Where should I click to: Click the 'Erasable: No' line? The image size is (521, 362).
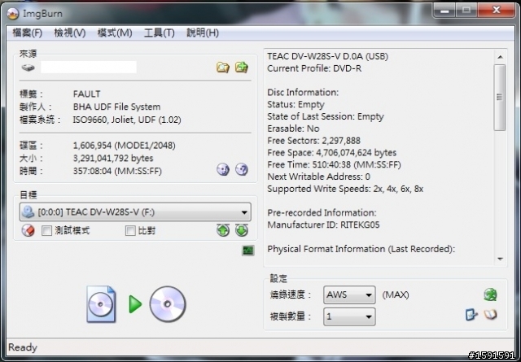point(293,129)
